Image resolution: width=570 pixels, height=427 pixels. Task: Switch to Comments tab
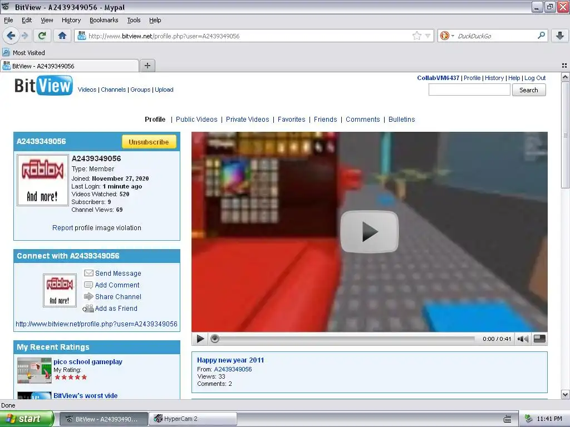point(363,120)
